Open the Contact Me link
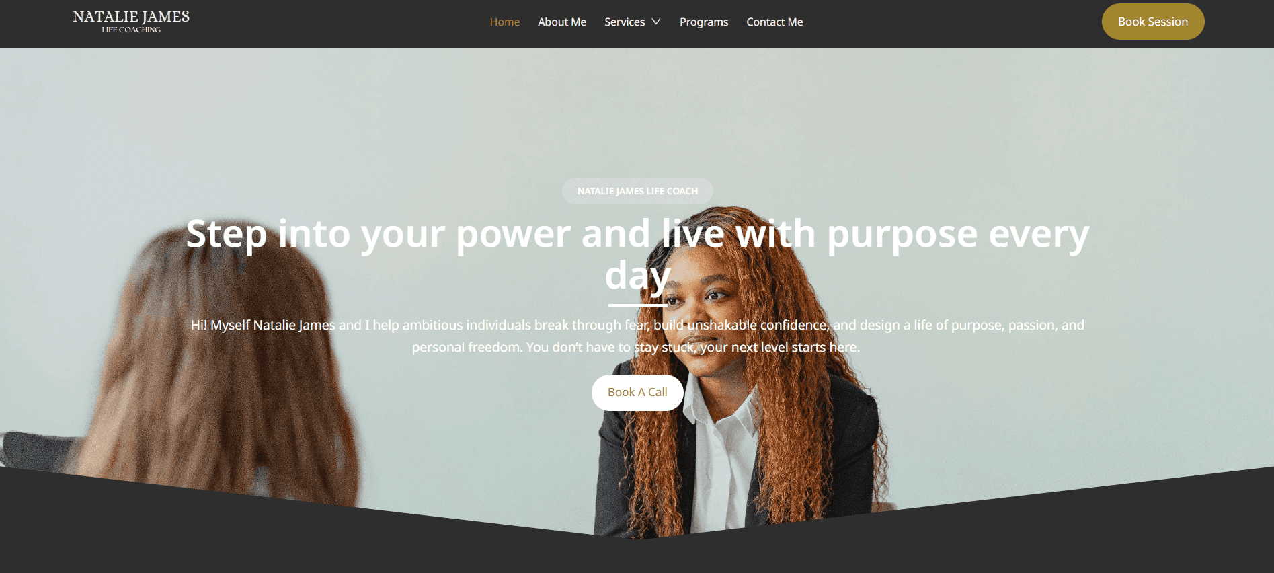Screen dimensions: 1274x573 tap(774, 22)
